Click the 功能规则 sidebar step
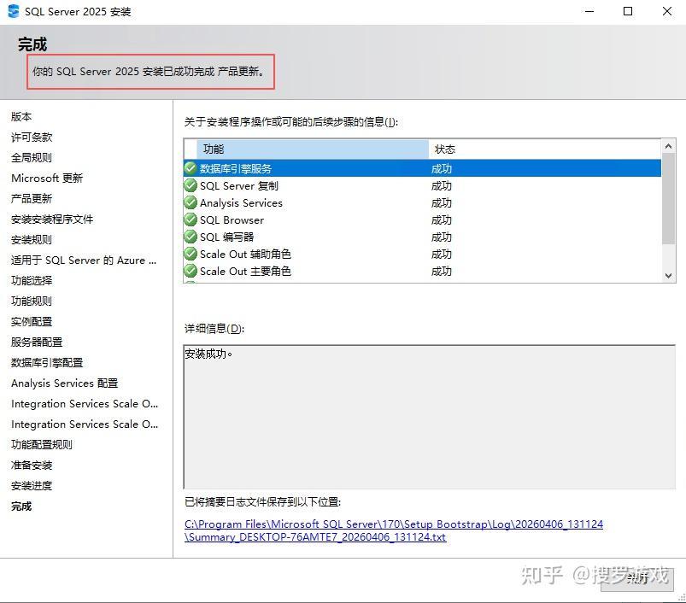Image resolution: width=686 pixels, height=603 pixels. click(32, 301)
